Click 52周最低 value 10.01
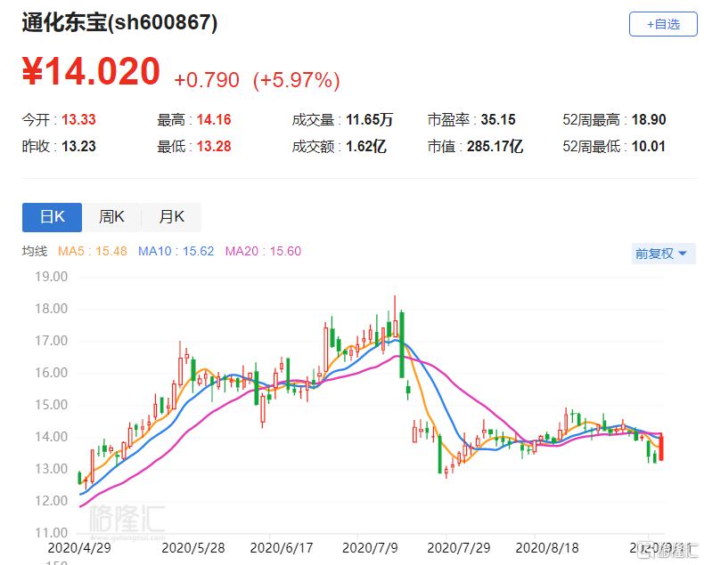The height and width of the screenshot is (565, 704). tap(649, 146)
